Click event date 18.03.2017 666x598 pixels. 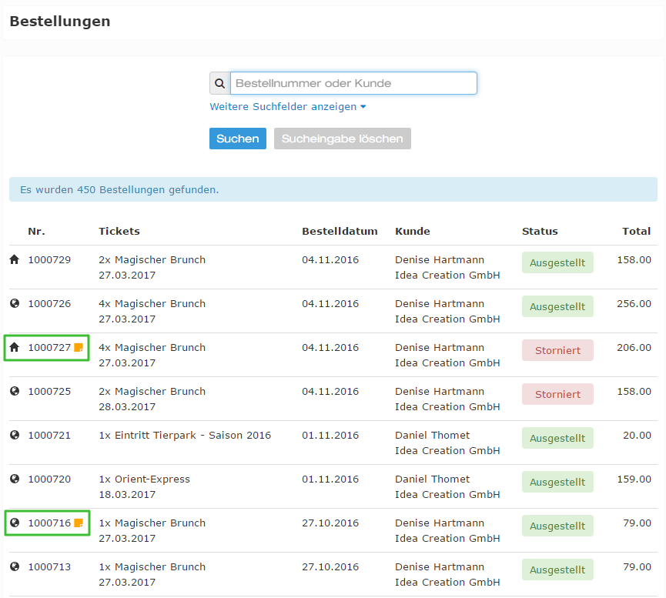coord(127,494)
